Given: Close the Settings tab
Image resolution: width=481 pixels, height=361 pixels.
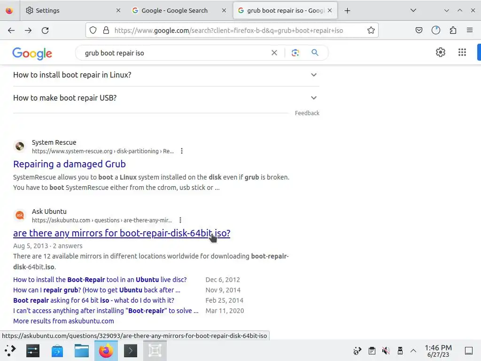Looking at the screenshot, I should point(118,10).
